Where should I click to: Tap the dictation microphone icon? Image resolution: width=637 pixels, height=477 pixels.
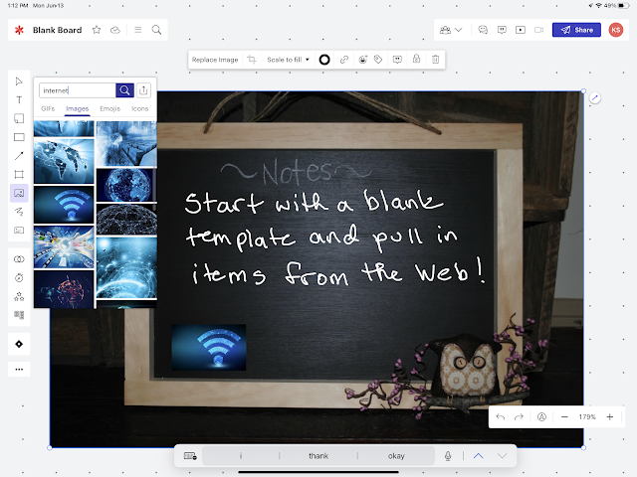pyautogui.click(x=448, y=456)
